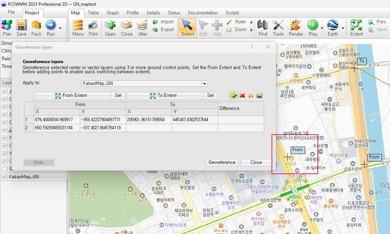The width and height of the screenshot is (390, 234).
Task: Load control points with the folder icon
Action: pyautogui.click(x=250, y=96)
